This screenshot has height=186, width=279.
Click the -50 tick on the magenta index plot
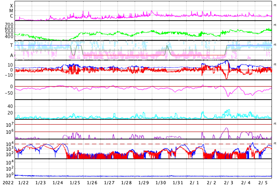[x=9, y=93]
